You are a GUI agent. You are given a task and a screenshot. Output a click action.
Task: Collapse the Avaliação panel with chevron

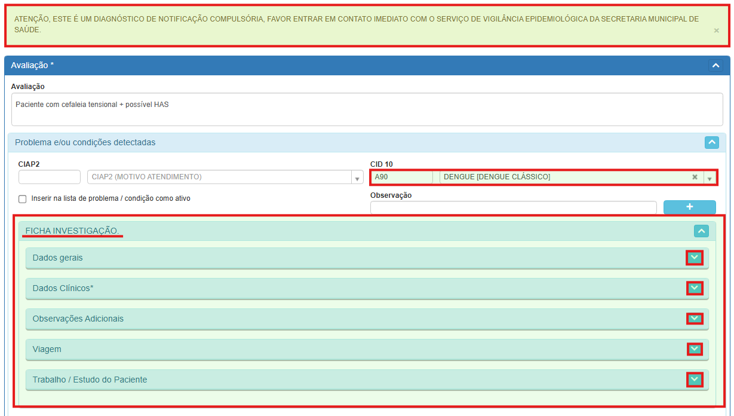715,66
